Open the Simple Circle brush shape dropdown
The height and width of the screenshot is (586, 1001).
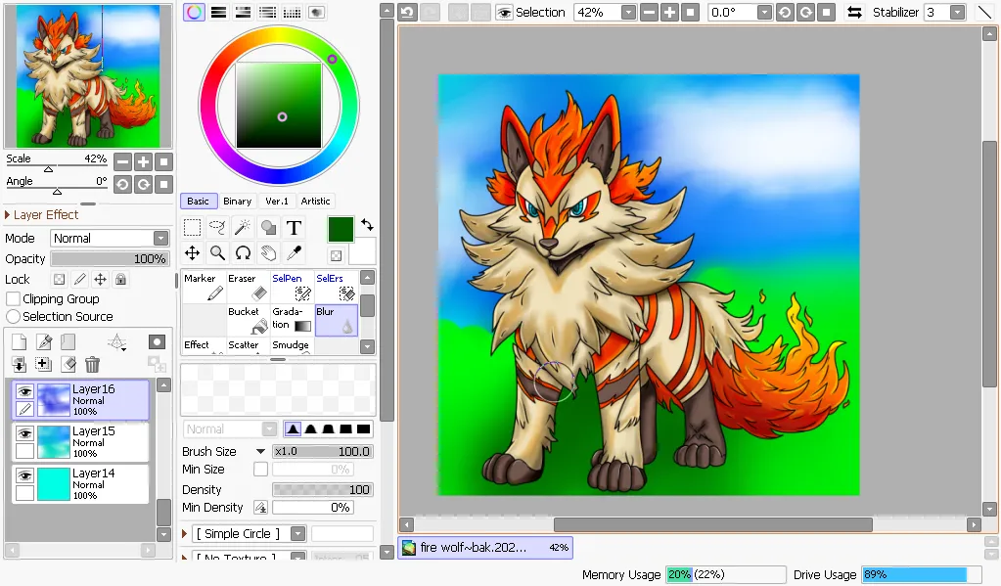click(298, 533)
